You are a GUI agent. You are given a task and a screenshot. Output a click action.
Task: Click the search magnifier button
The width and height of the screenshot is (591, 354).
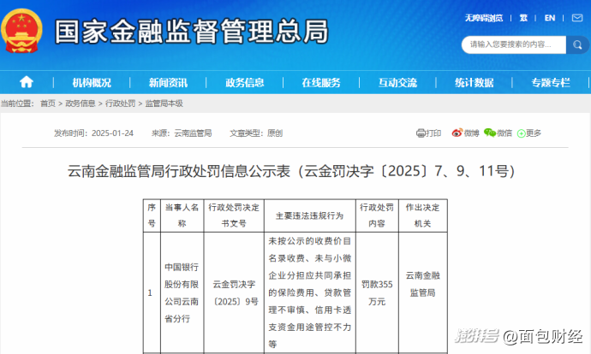577,45
